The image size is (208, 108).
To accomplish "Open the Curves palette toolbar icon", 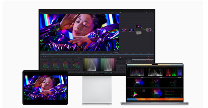I will [x=88, y=56].
